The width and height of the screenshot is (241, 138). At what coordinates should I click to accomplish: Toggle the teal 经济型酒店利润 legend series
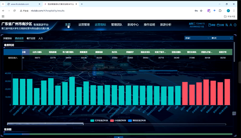[x=99, y=121]
